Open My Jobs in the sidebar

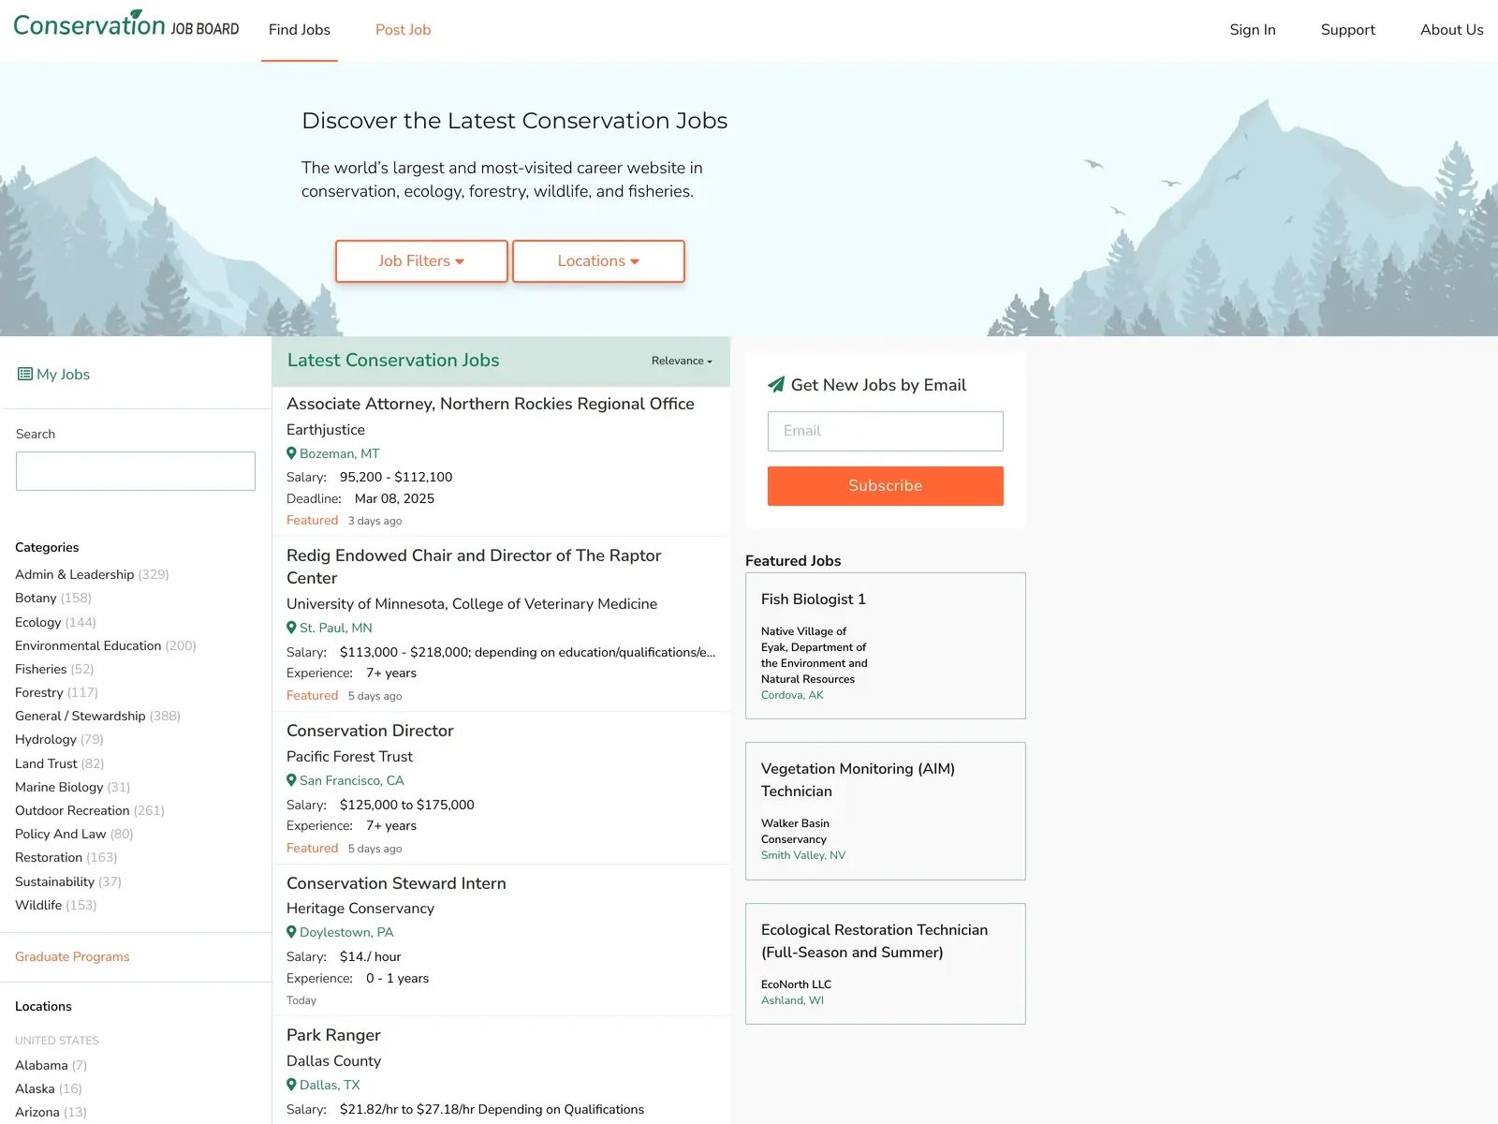[x=54, y=375]
